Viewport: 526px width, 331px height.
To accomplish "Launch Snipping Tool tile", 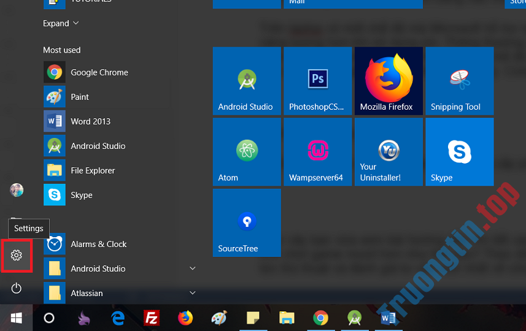I will click(x=459, y=81).
